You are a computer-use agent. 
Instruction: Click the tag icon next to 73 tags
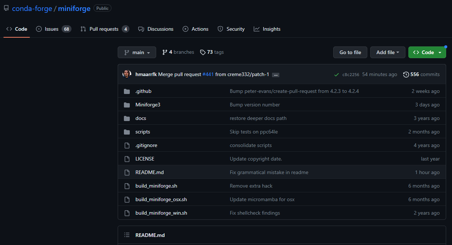[203, 52]
